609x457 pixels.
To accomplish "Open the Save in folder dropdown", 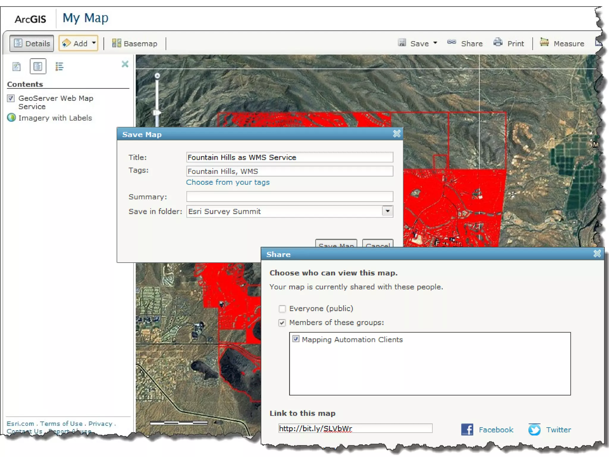I will point(387,211).
